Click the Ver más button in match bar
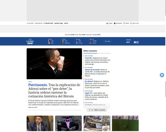 click(x=108, y=41)
